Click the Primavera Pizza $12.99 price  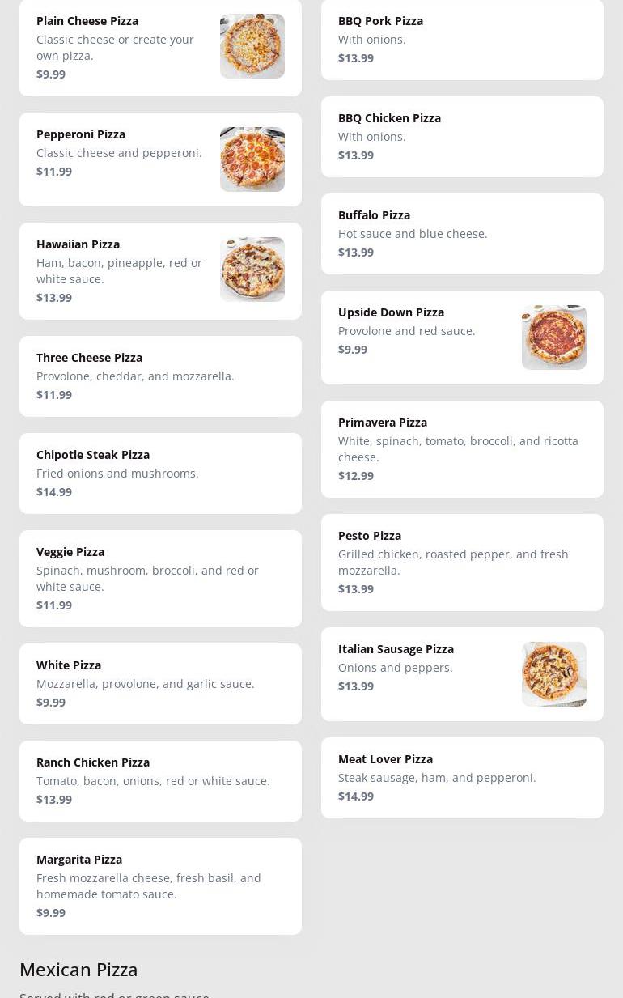[x=356, y=476]
